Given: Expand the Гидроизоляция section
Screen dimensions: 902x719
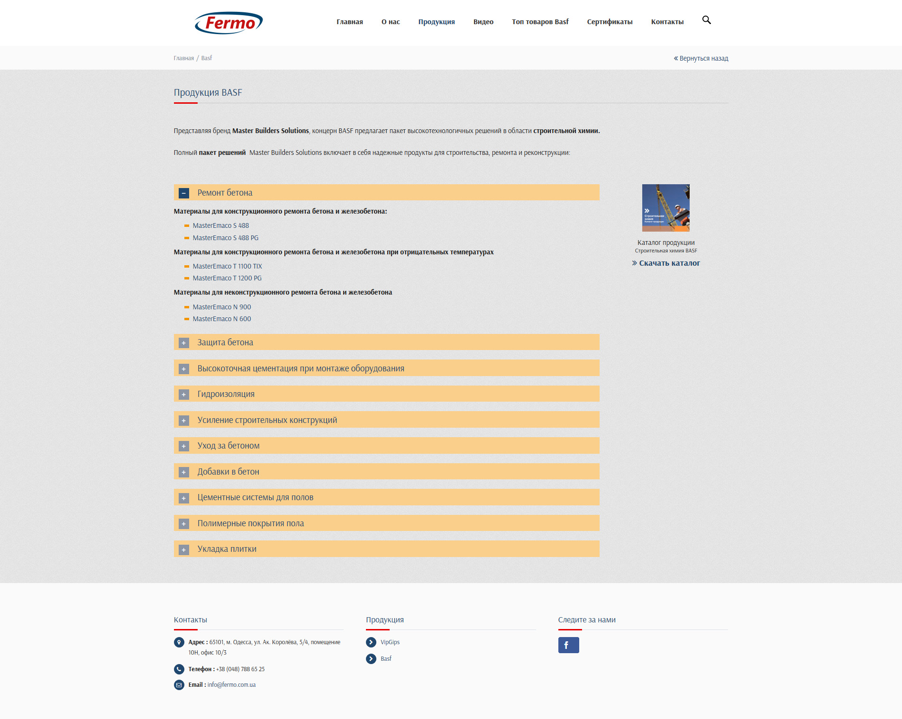Looking at the screenshot, I should [184, 395].
